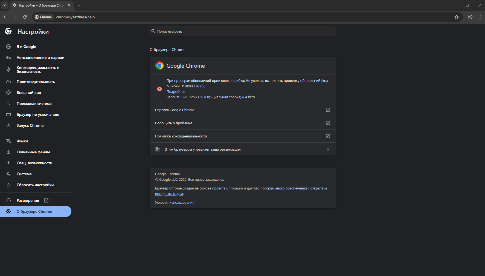This screenshot has height=276, width=485.
Task: Click the Chrome site info chip
Action: pyautogui.click(x=43, y=17)
